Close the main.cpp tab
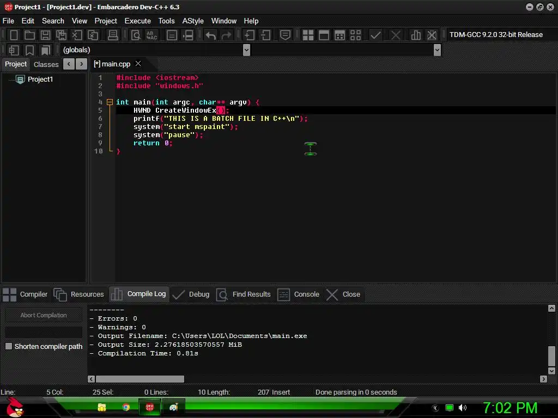Screen dimensions: 558x418 coord(138,64)
